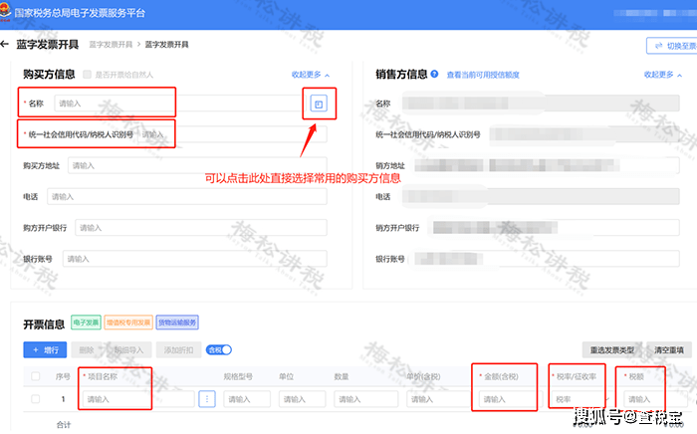Open the common buyer info picker icon

(x=318, y=104)
